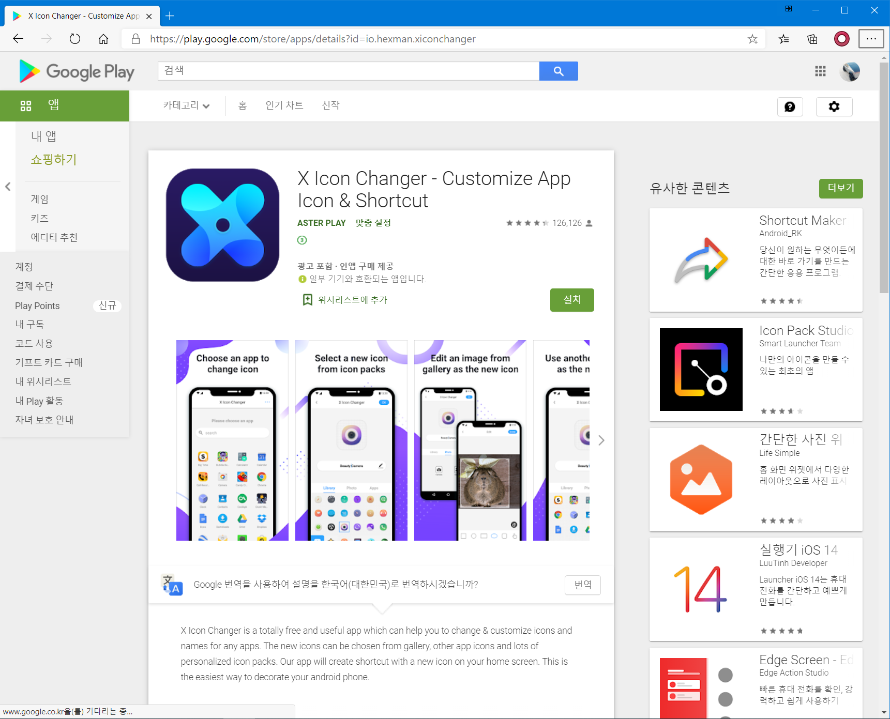The image size is (890, 719).
Task: Open Icon Pack Studio app icon
Action: point(701,370)
